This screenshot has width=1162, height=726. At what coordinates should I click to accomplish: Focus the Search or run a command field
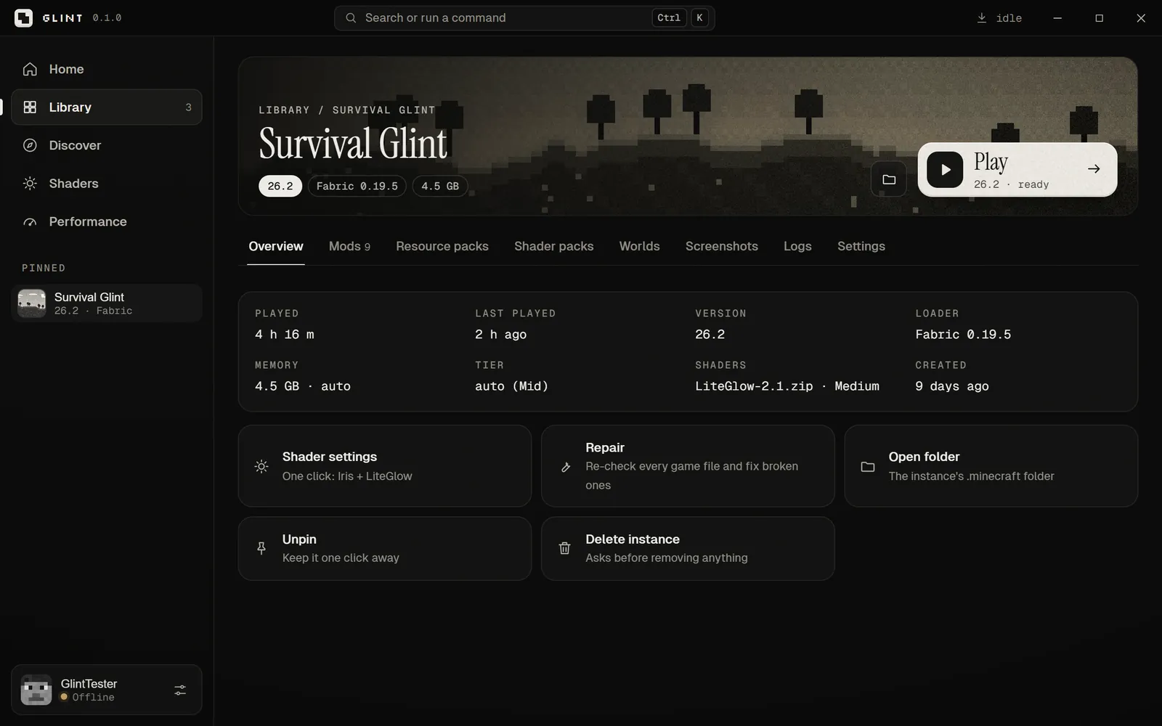(x=524, y=18)
